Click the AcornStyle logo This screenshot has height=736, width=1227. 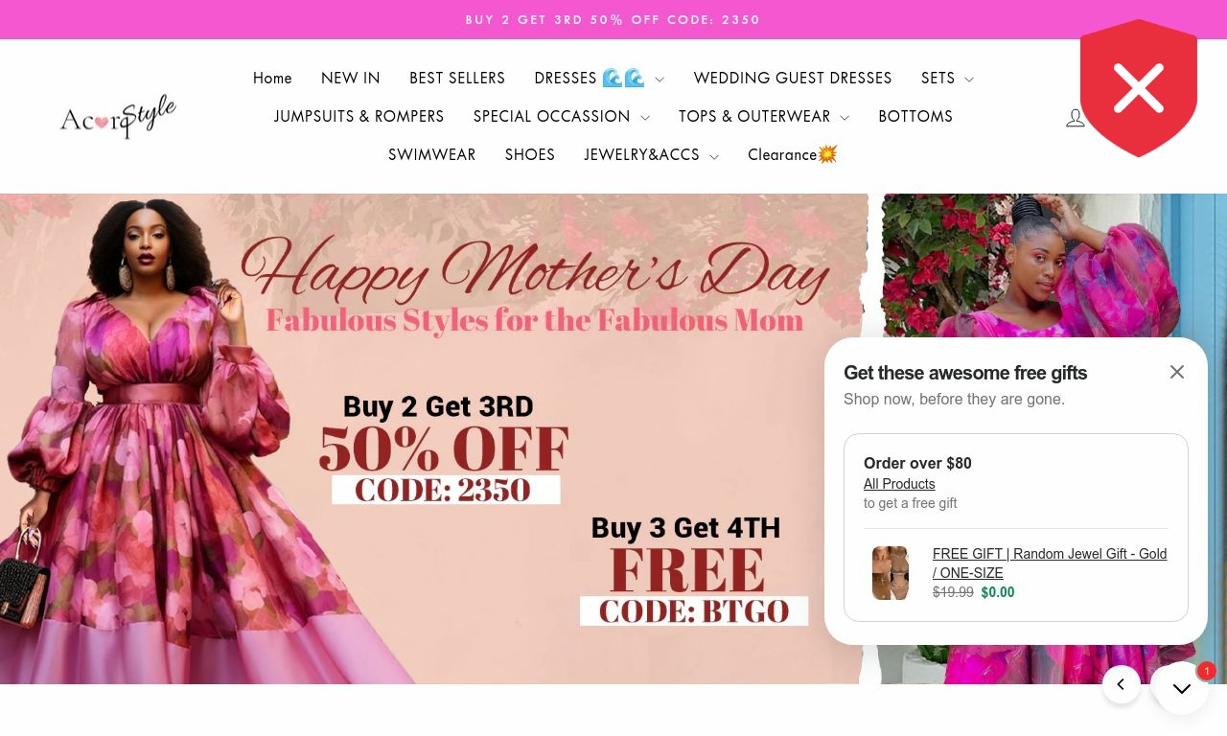(118, 117)
